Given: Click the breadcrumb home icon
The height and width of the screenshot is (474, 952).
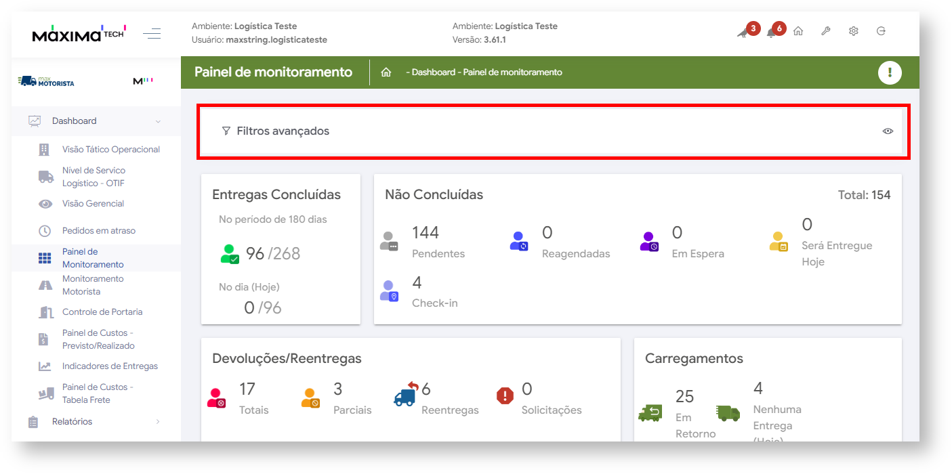Looking at the screenshot, I should [386, 72].
